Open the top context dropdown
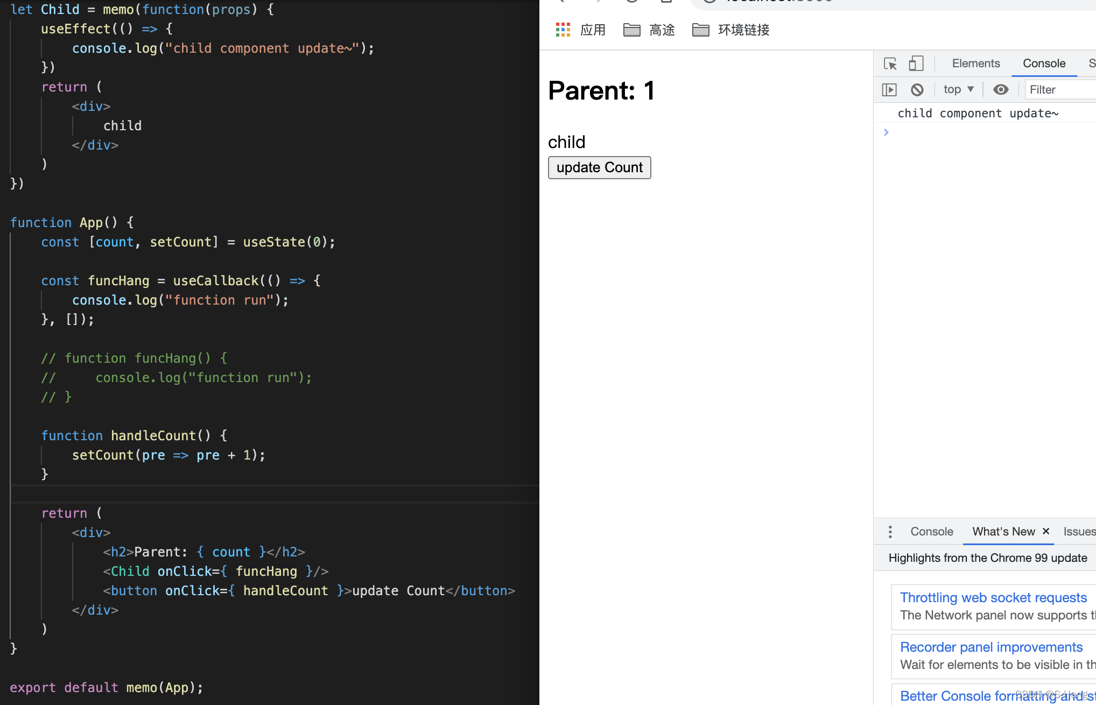 [959, 89]
